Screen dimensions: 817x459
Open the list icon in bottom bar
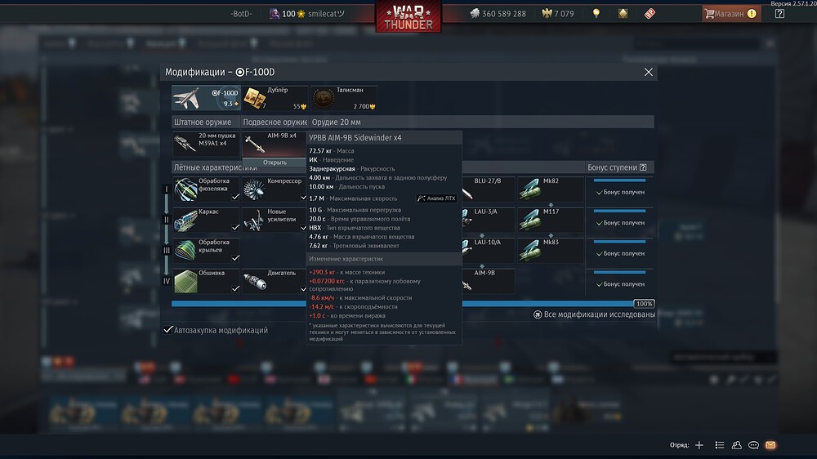[x=720, y=445]
